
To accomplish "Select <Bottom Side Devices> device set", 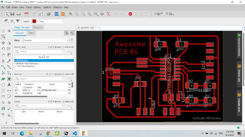I will [44, 63].
